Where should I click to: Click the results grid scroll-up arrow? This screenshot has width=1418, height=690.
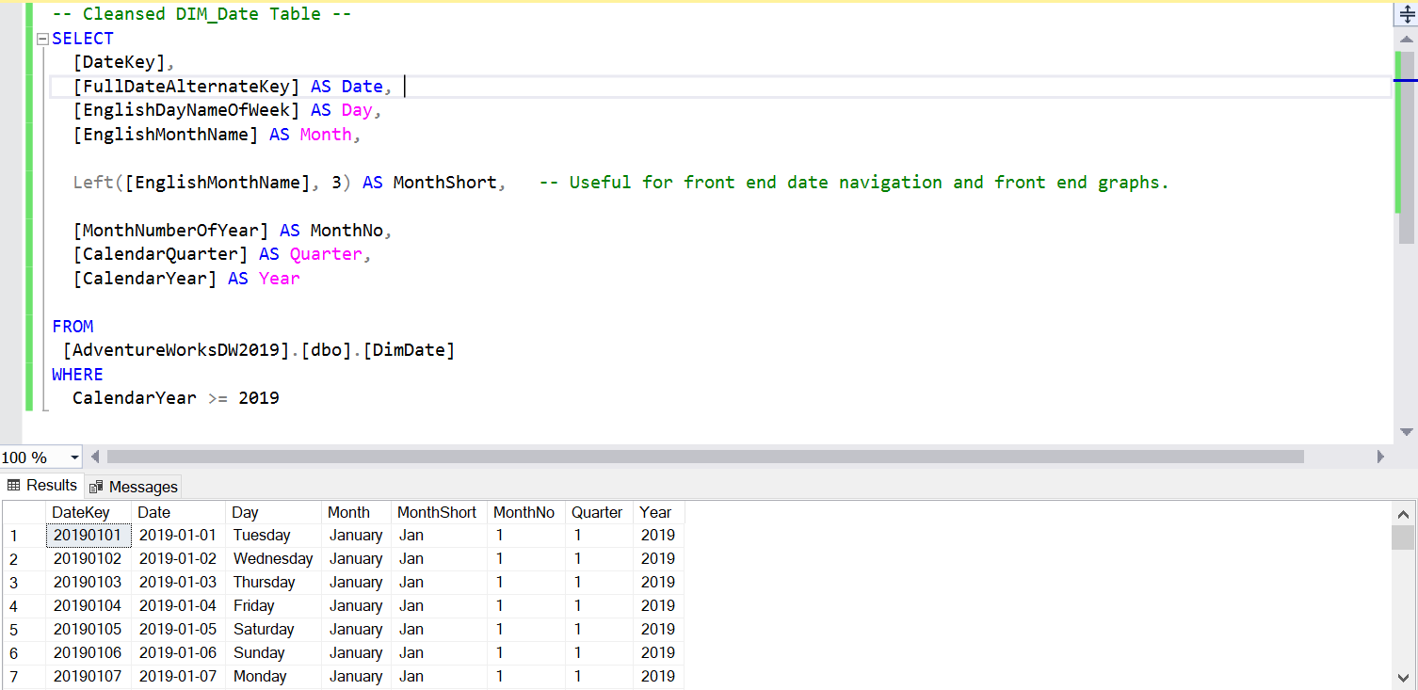click(x=1403, y=513)
